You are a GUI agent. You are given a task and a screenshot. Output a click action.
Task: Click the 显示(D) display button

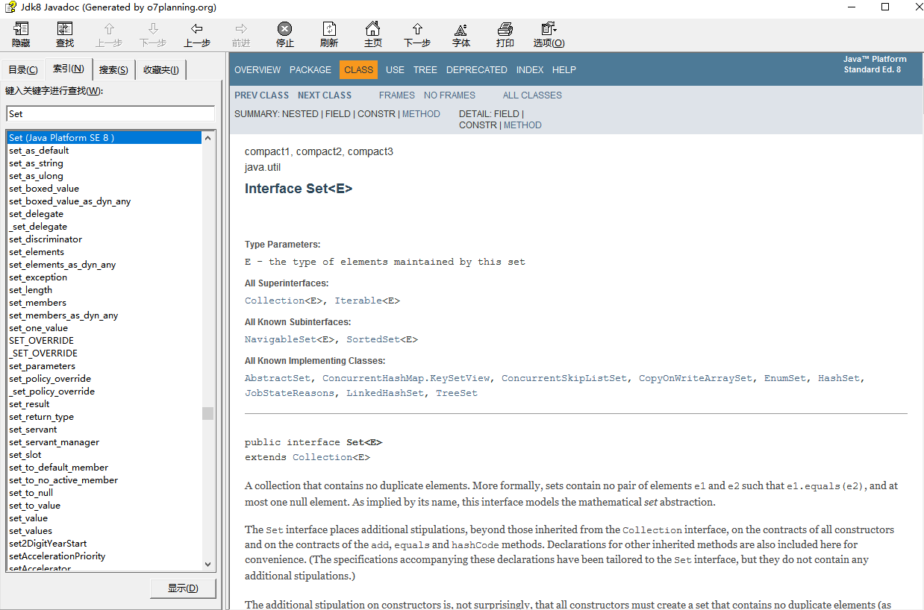183,588
